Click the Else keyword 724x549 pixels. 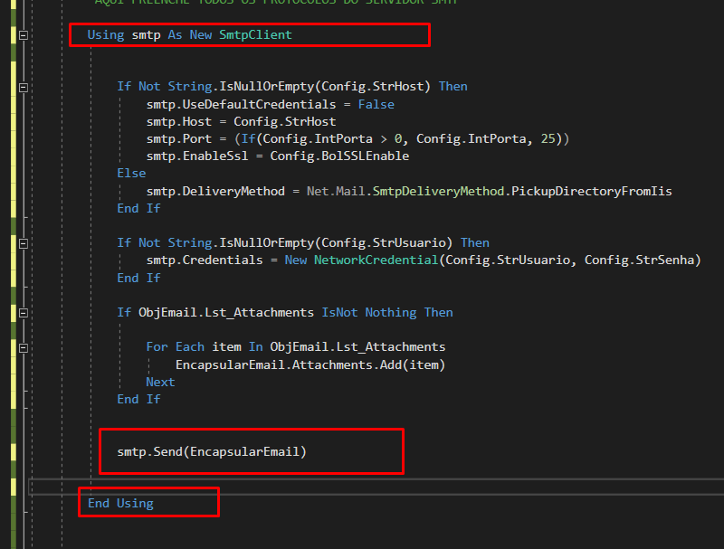tap(131, 174)
